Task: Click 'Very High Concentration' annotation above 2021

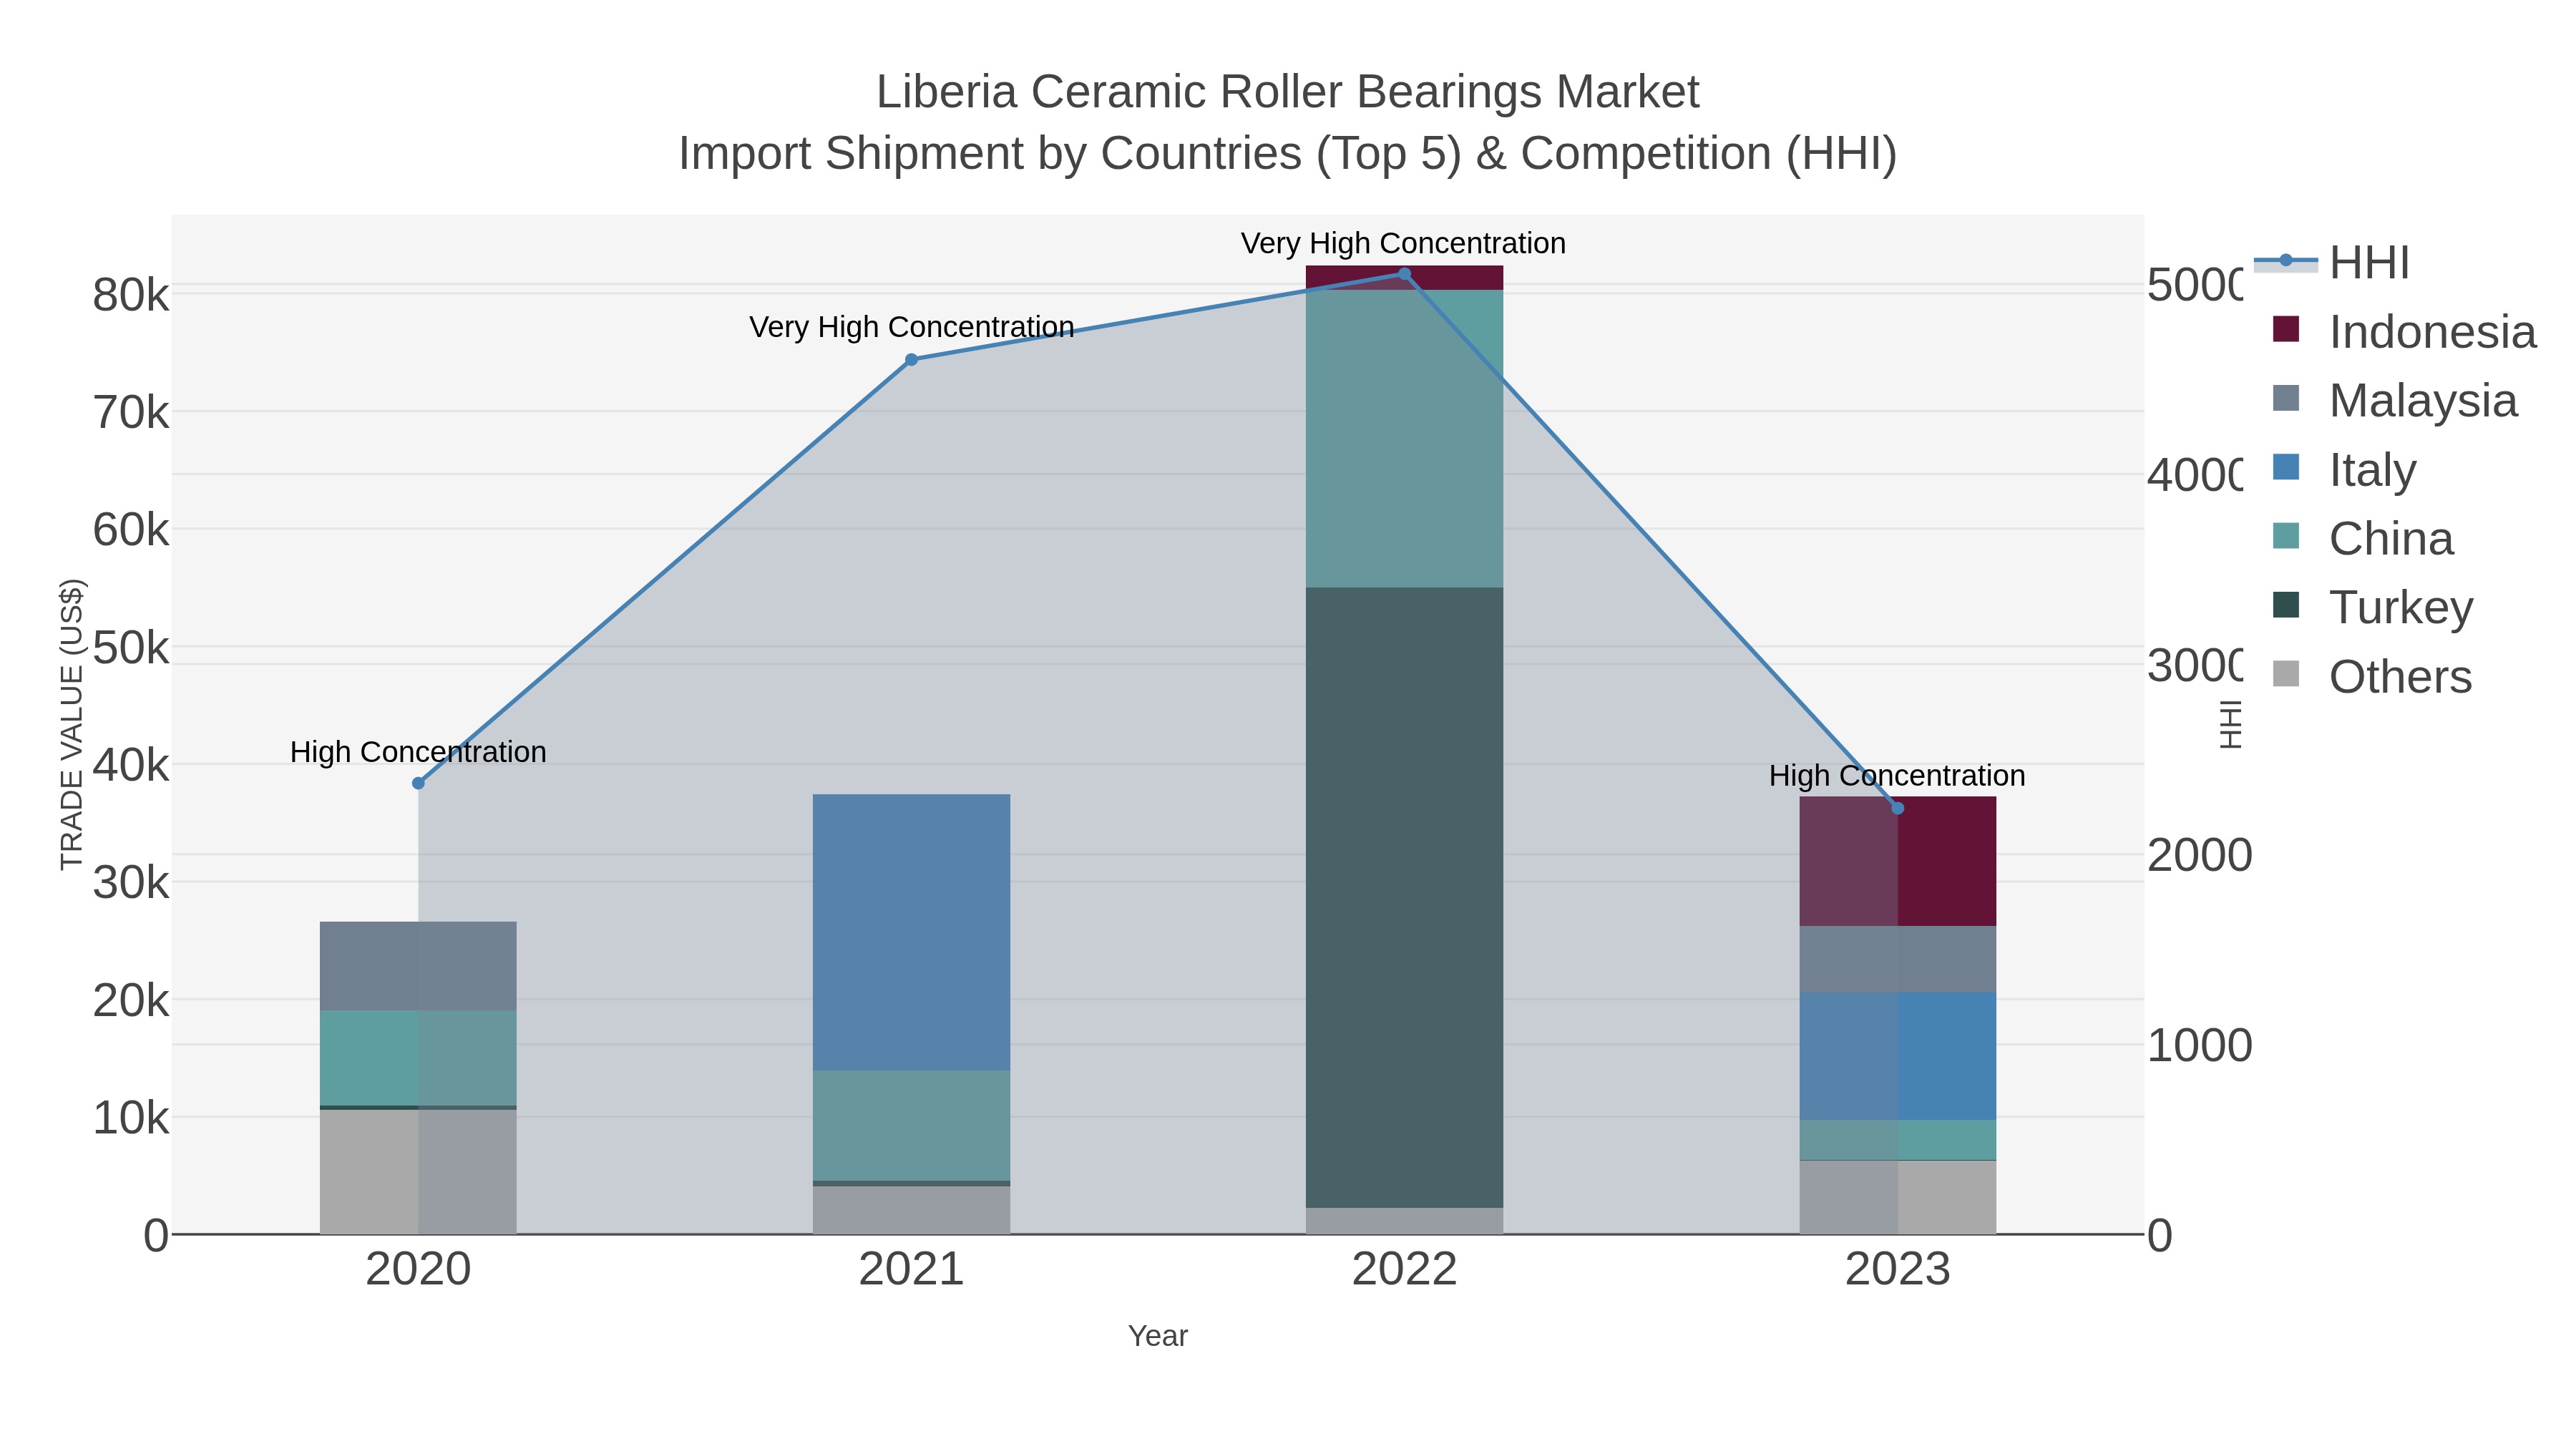Action: pos(911,327)
